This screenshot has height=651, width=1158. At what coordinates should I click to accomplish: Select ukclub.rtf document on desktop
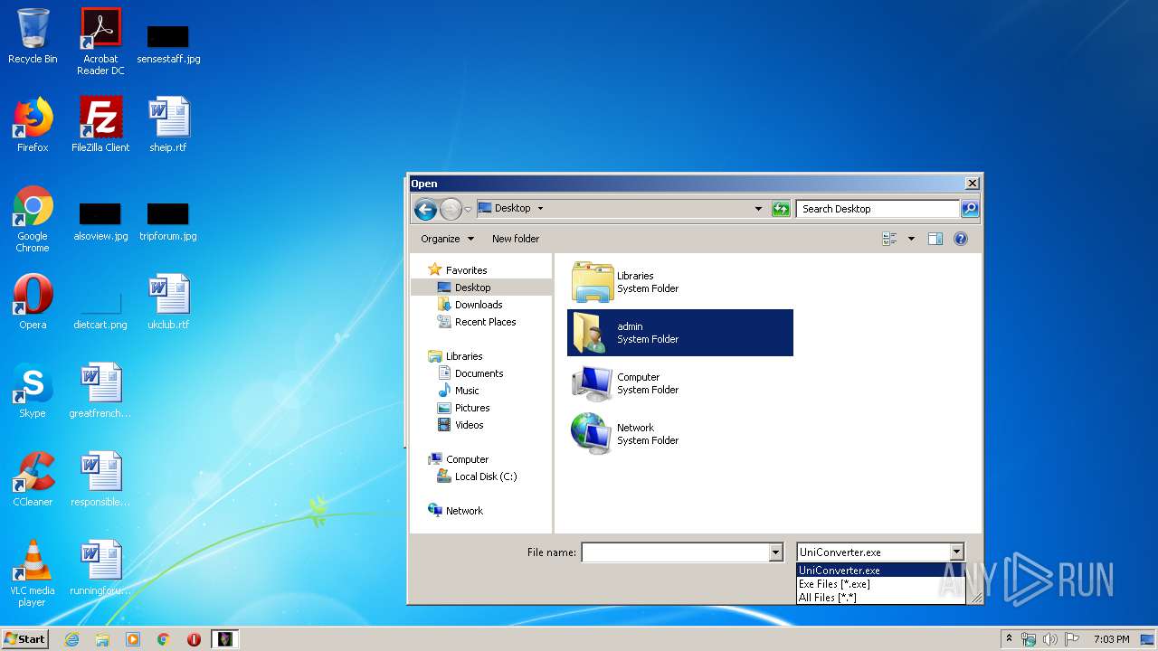[168, 302]
